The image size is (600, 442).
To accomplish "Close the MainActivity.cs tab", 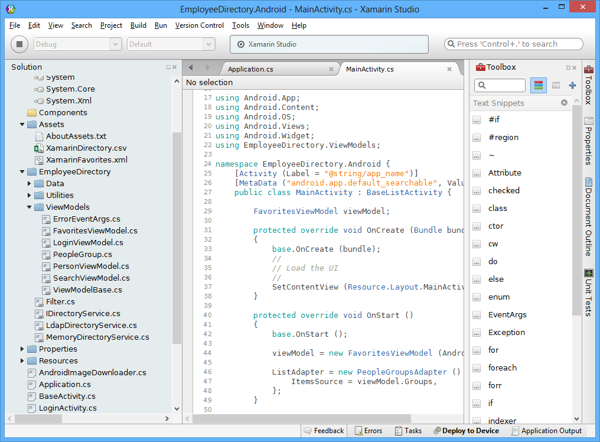I will pyautogui.click(x=449, y=69).
